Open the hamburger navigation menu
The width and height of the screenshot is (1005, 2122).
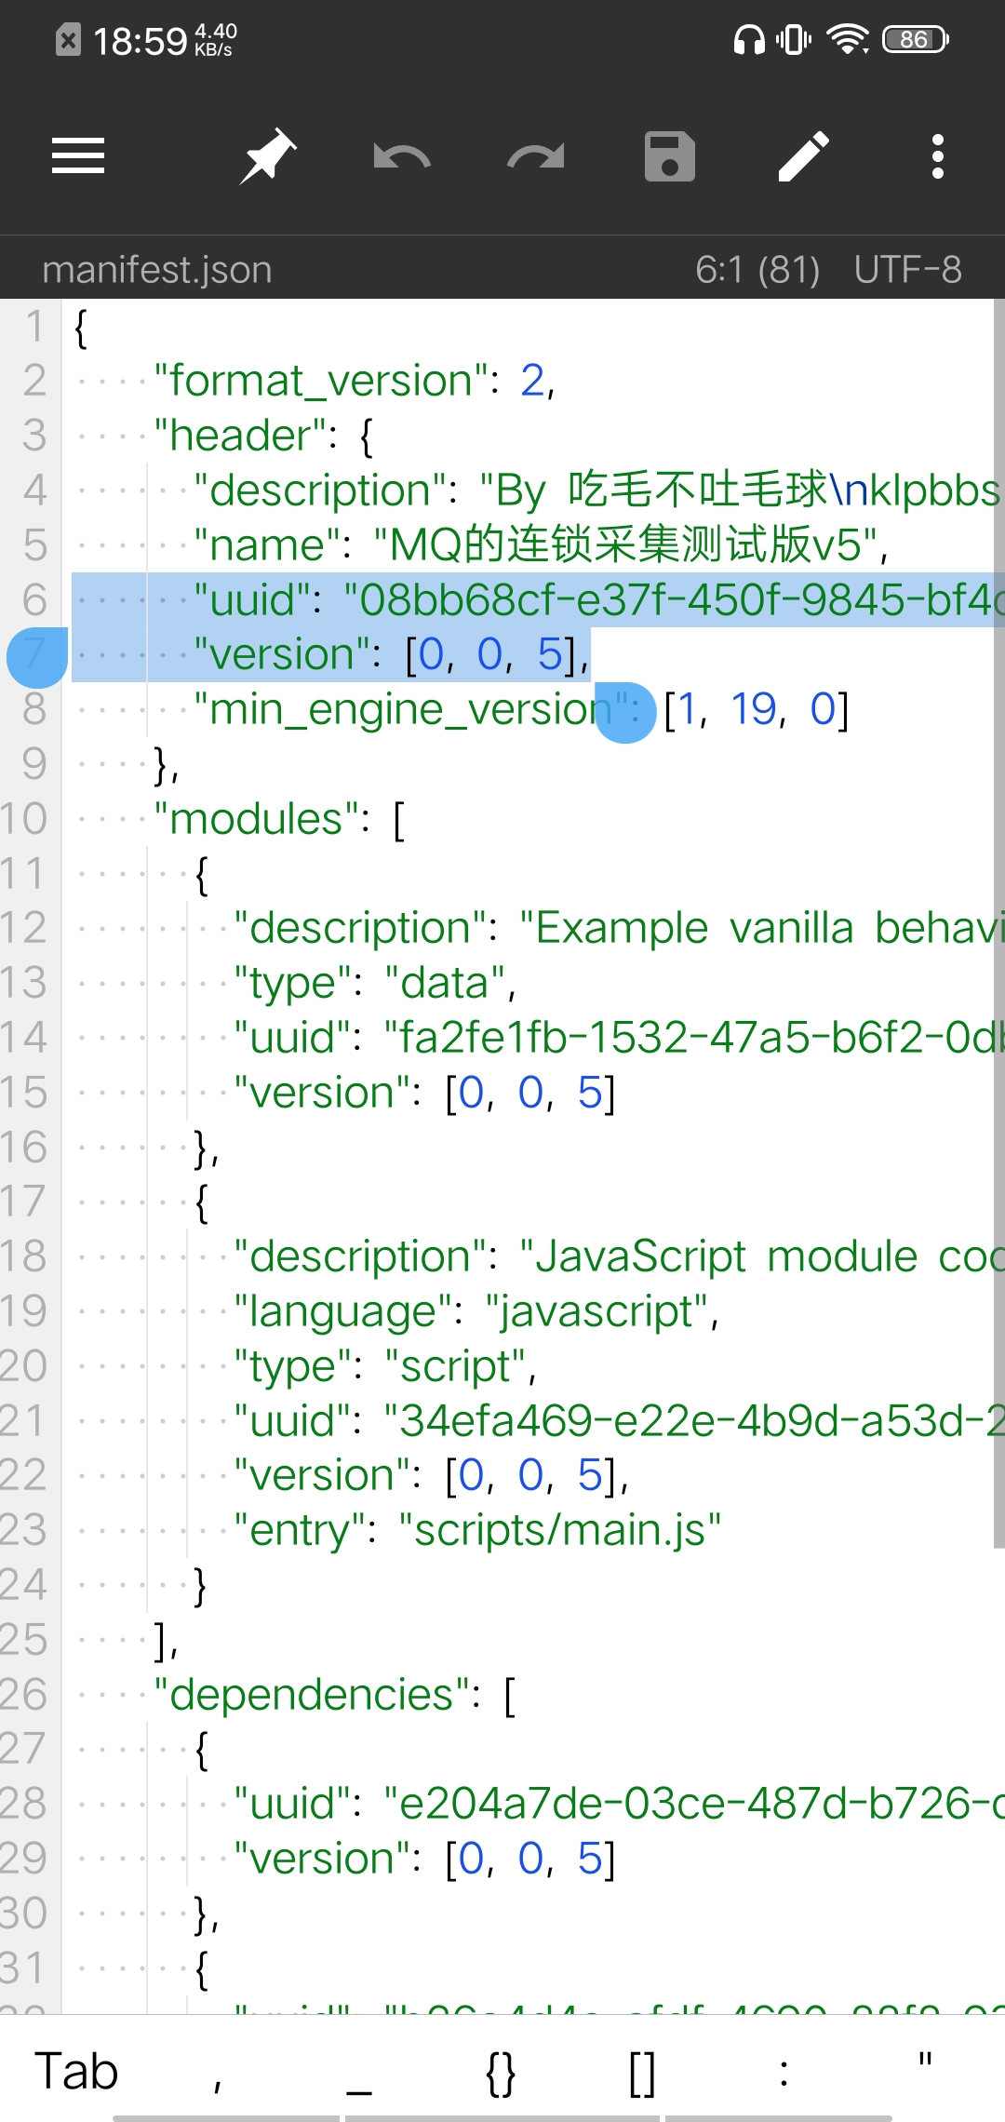78,155
